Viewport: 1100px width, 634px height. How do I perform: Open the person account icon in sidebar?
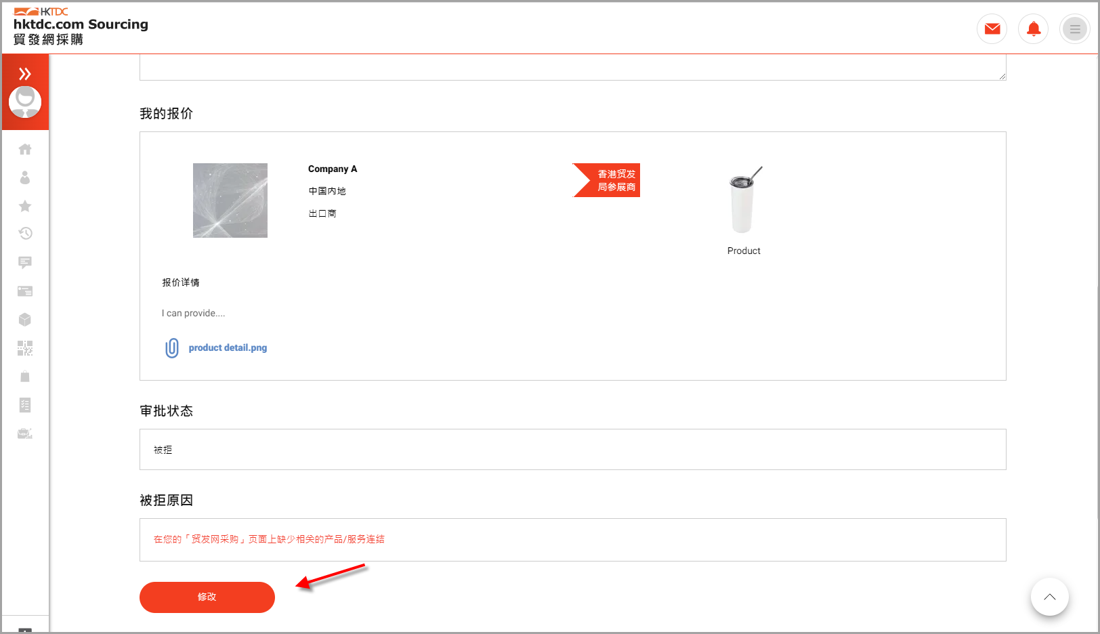[x=25, y=177]
